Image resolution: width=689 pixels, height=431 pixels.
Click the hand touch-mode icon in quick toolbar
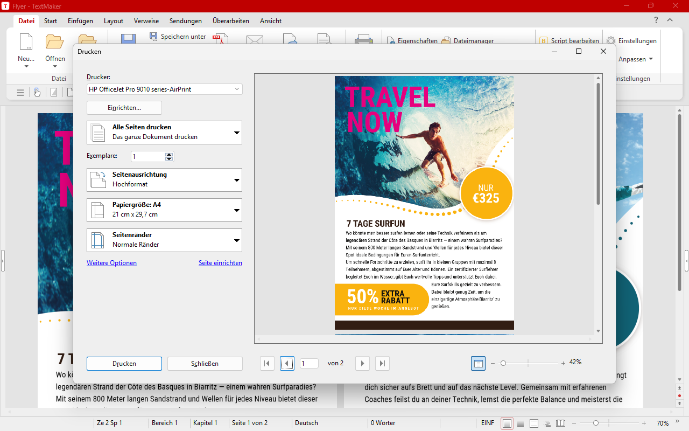37,92
